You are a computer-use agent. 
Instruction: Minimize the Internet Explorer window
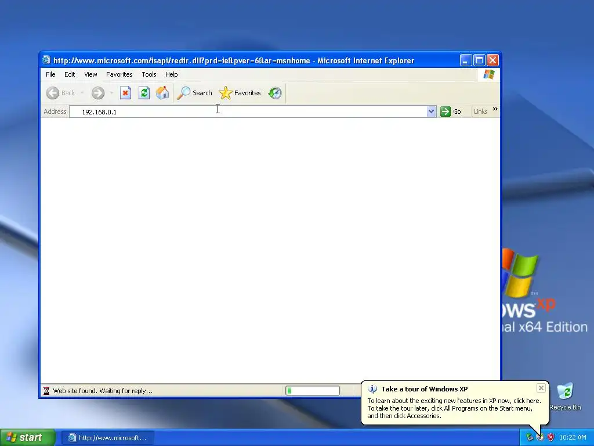coord(466,60)
